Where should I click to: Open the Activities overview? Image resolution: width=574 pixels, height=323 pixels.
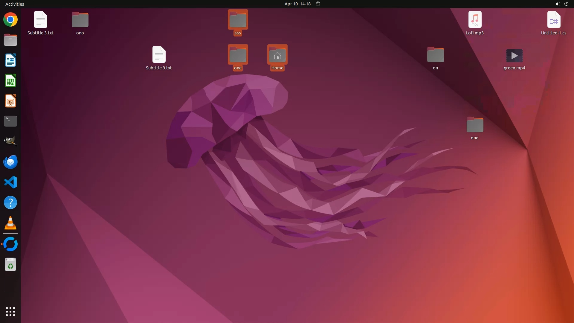[15, 4]
